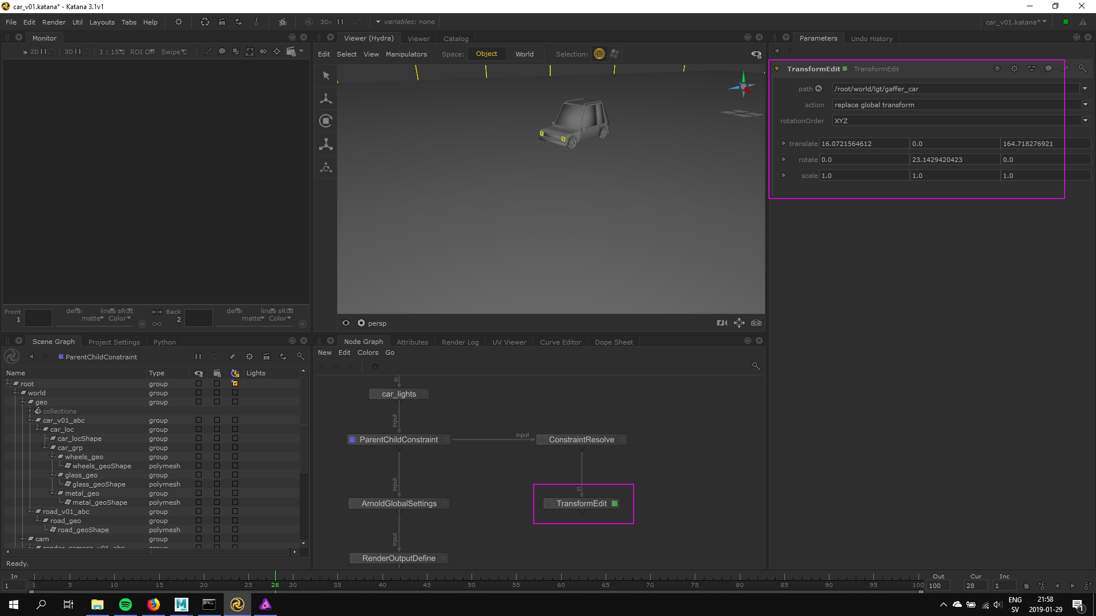This screenshot has width=1096, height=616.
Task: Open Firefox from the Windows taskbar
Action: [154, 604]
